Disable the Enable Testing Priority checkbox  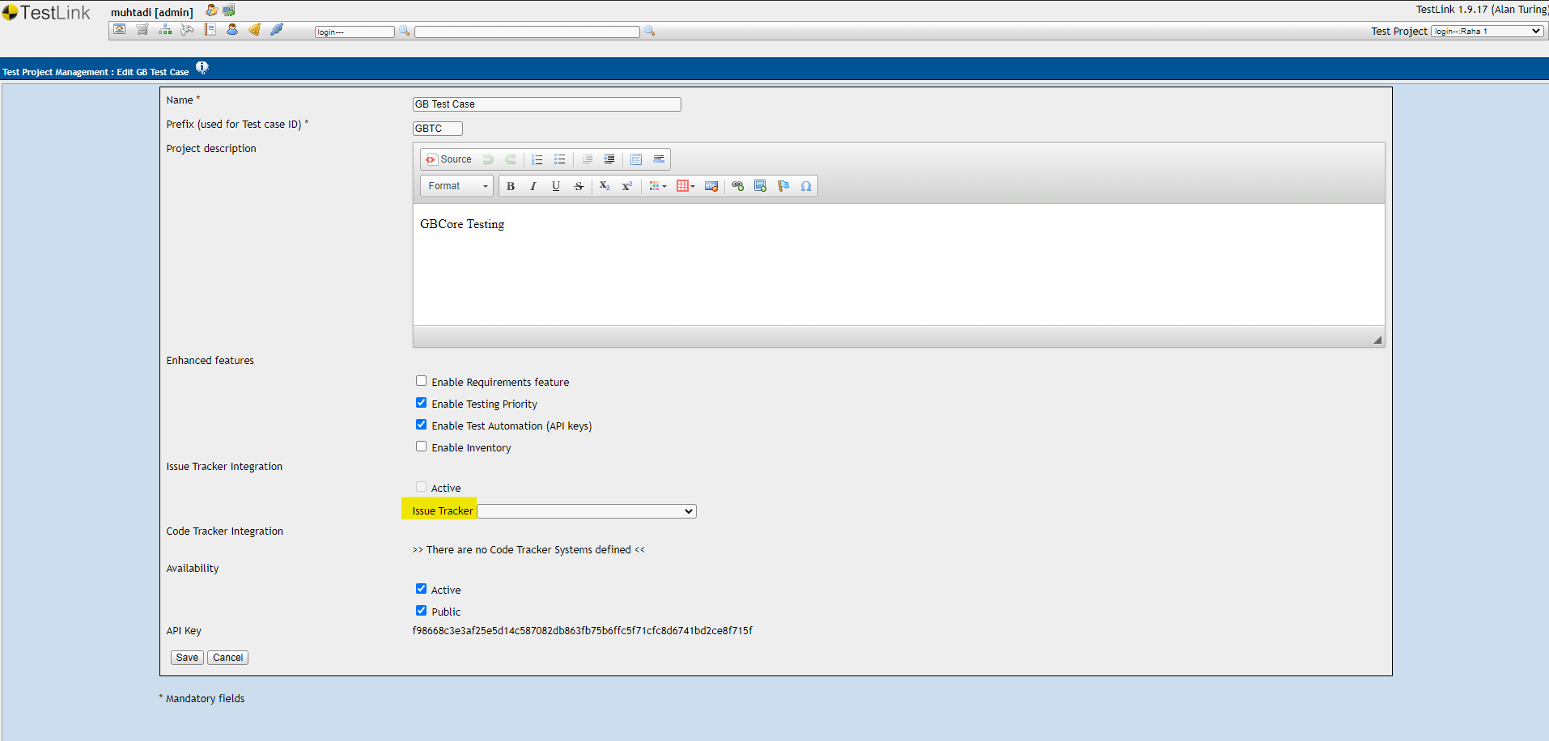point(421,402)
